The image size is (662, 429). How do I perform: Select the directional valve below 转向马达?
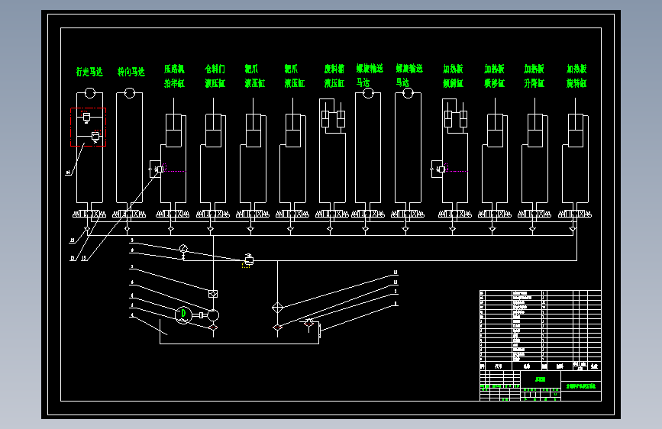click(129, 214)
